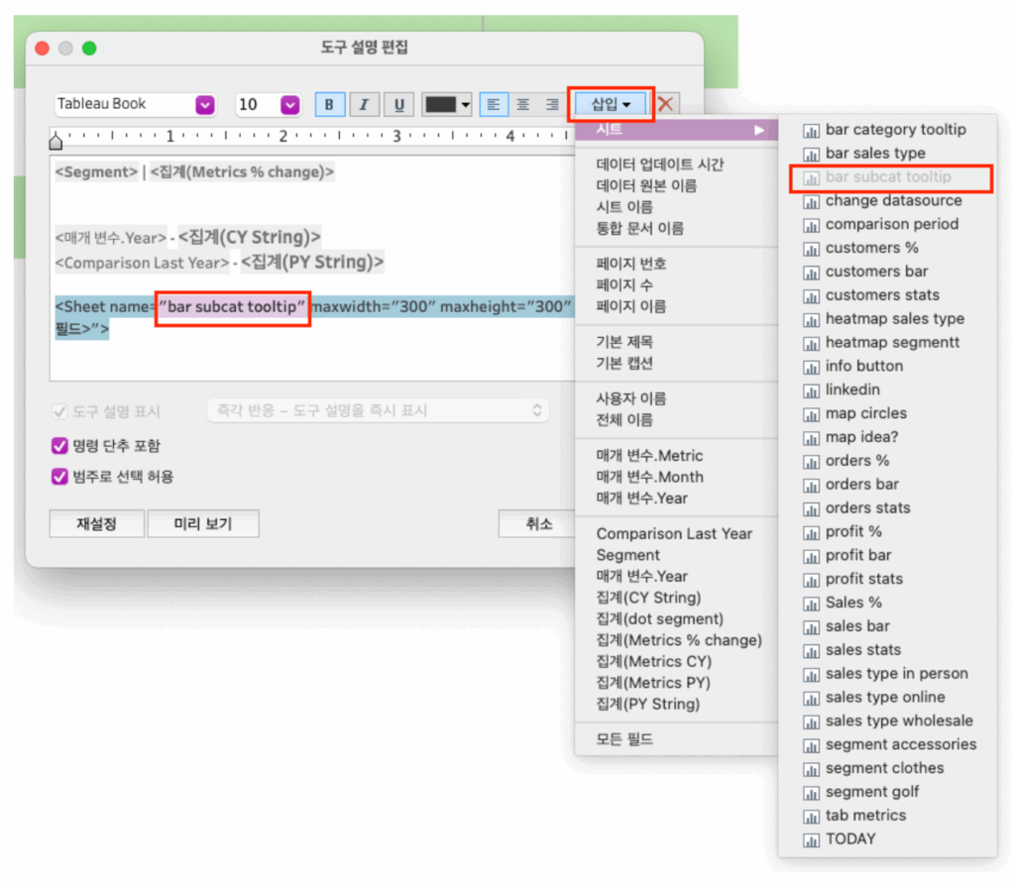
Task: Open the 삽입 insert dropdown
Action: pos(611,104)
